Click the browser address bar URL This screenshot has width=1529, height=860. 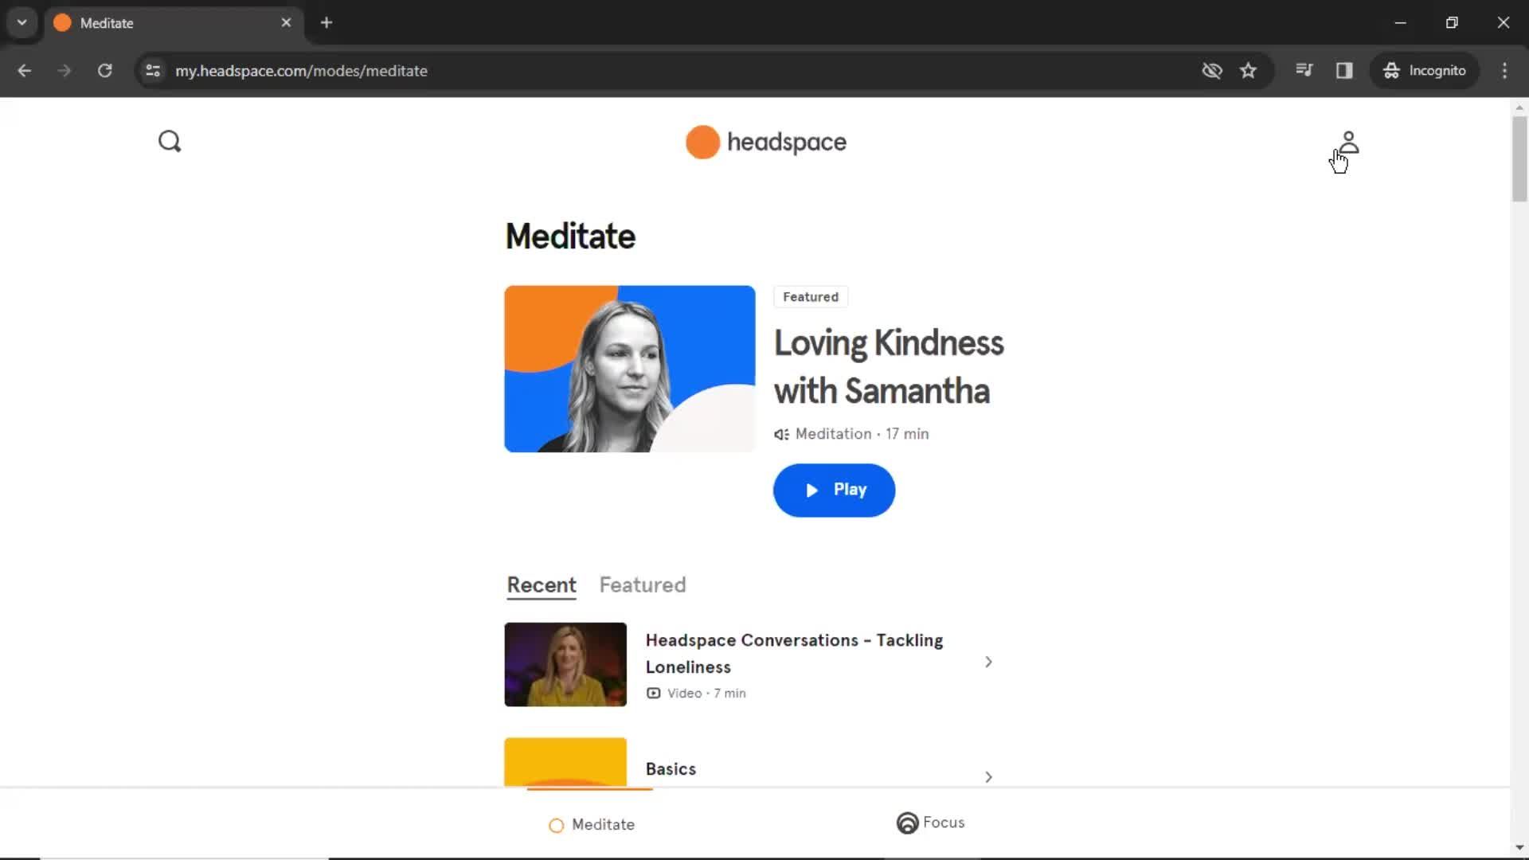[301, 70]
